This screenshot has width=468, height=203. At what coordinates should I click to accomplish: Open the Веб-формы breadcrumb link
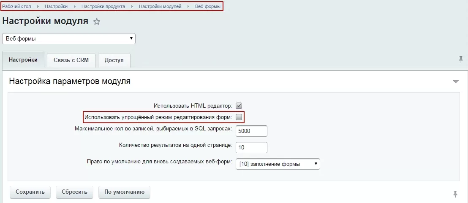pos(208,6)
